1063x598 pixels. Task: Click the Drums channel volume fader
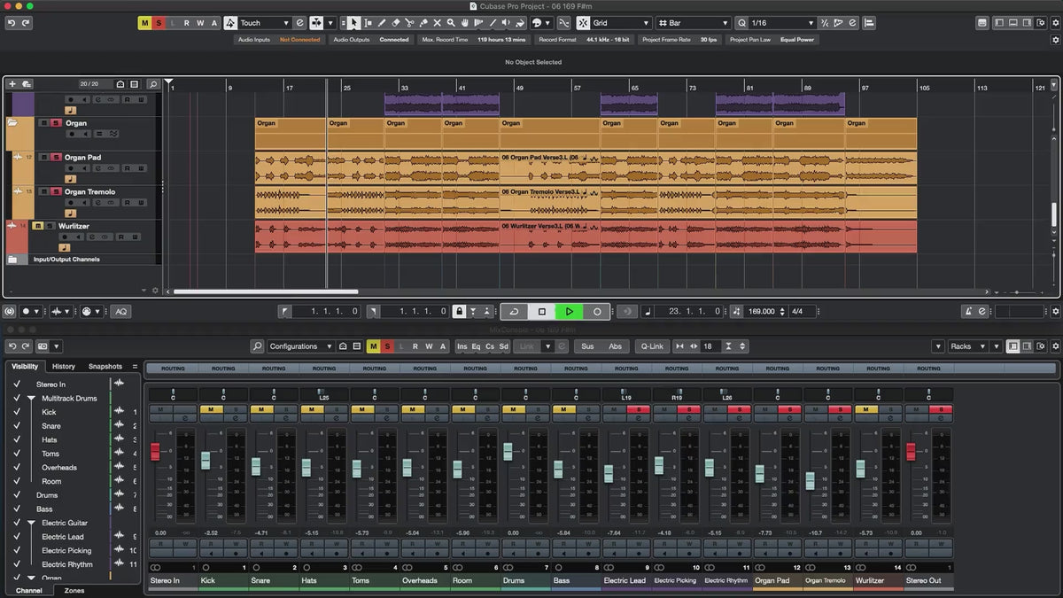(508, 451)
